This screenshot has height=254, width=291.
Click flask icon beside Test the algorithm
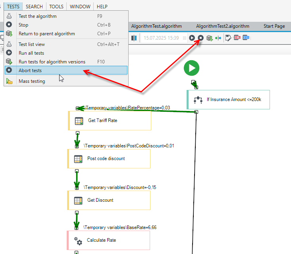coord(9,16)
